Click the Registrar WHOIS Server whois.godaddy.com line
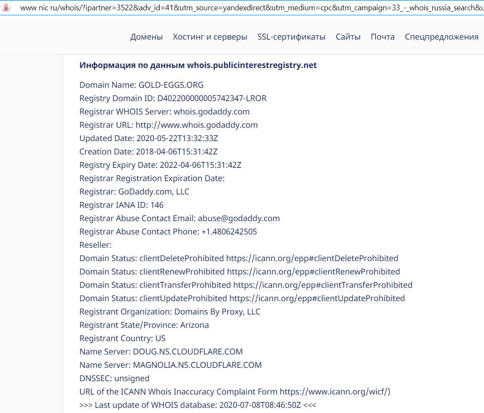Image resolution: width=484 pixels, height=413 pixels. (164, 111)
